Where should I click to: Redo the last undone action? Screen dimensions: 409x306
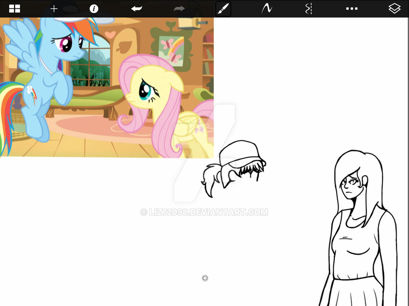(x=179, y=8)
